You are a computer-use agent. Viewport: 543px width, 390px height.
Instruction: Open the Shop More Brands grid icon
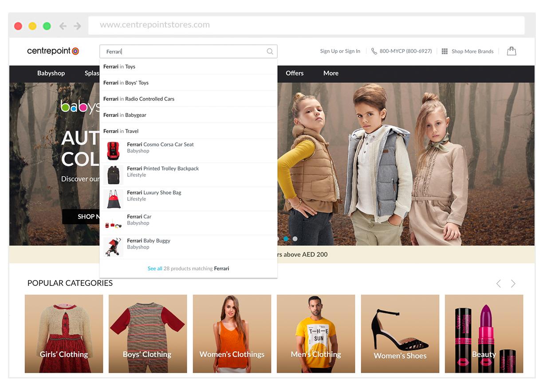pos(444,51)
